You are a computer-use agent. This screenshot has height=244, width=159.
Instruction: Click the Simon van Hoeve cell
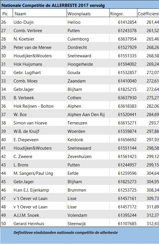(40, 122)
